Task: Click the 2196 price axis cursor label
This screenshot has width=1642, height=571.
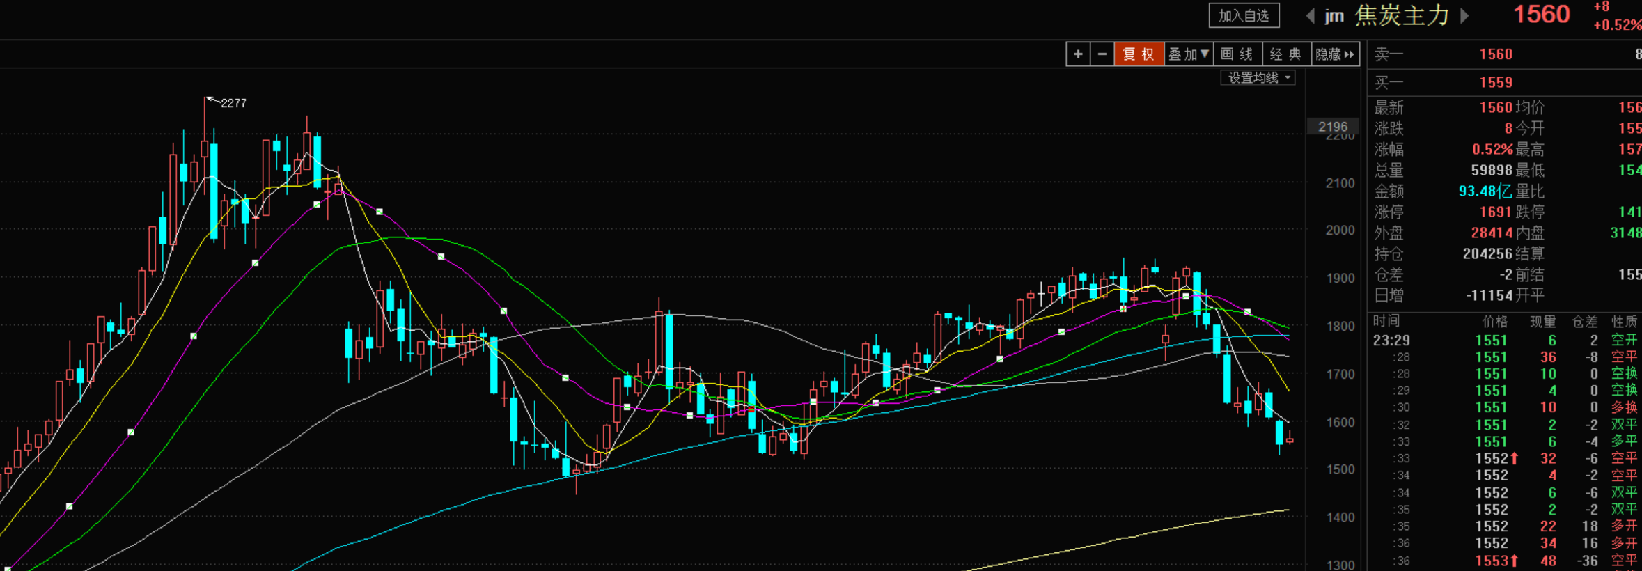Action: pyautogui.click(x=1333, y=127)
